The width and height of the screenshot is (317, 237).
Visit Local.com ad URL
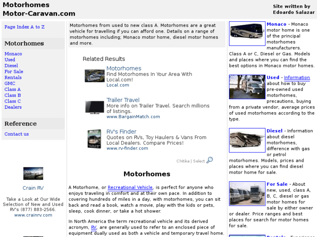click(118, 85)
